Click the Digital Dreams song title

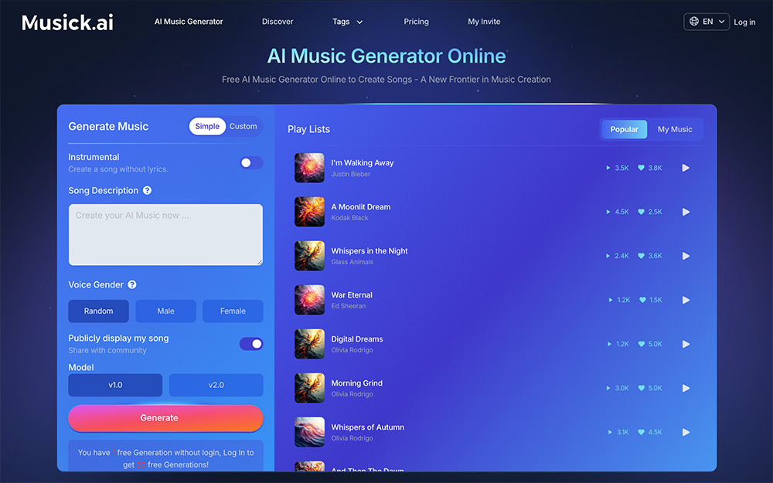[x=357, y=339]
